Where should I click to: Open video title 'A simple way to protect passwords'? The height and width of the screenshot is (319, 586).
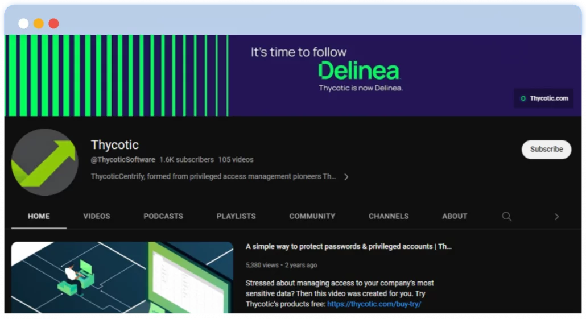pyautogui.click(x=348, y=247)
